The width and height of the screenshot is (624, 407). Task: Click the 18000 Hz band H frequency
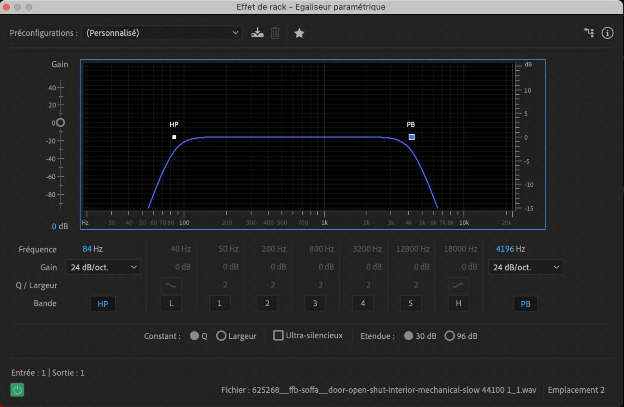click(460, 249)
